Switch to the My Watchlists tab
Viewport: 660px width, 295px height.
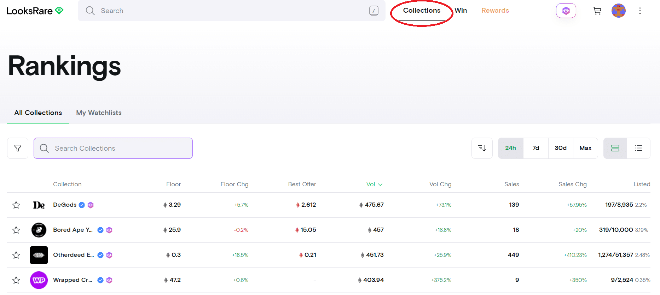(99, 113)
